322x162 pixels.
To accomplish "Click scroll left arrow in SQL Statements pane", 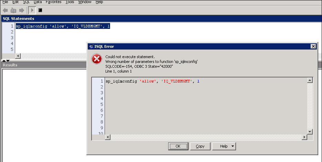I will coord(18,56).
